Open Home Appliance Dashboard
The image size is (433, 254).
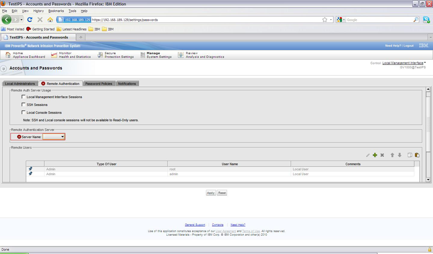coord(25,55)
